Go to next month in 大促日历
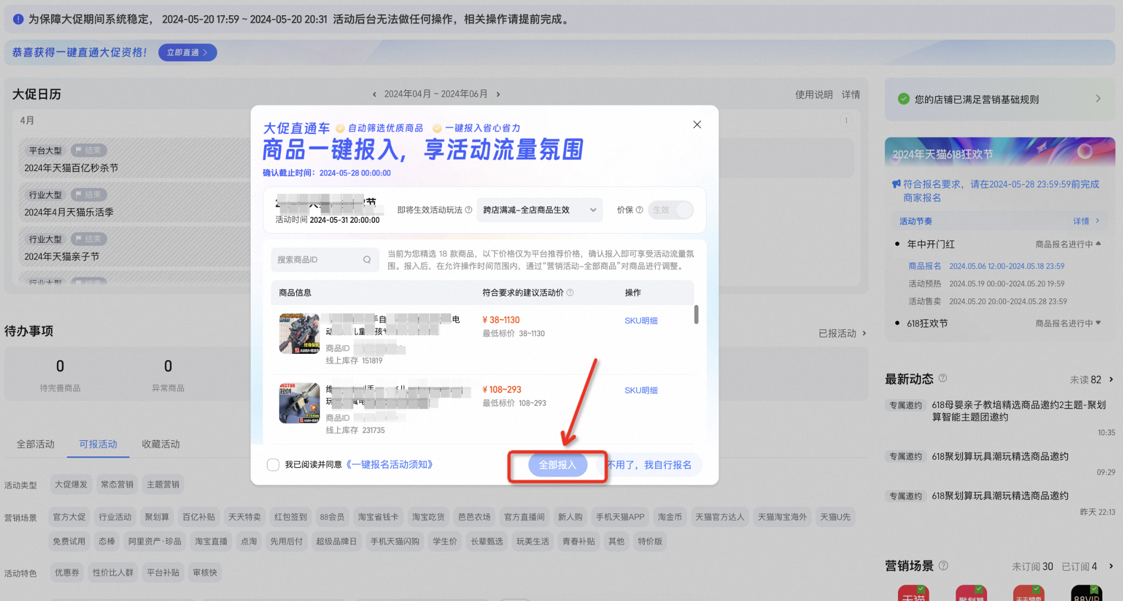This screenshot has height=601, width=1123. (x=498, y=94)
